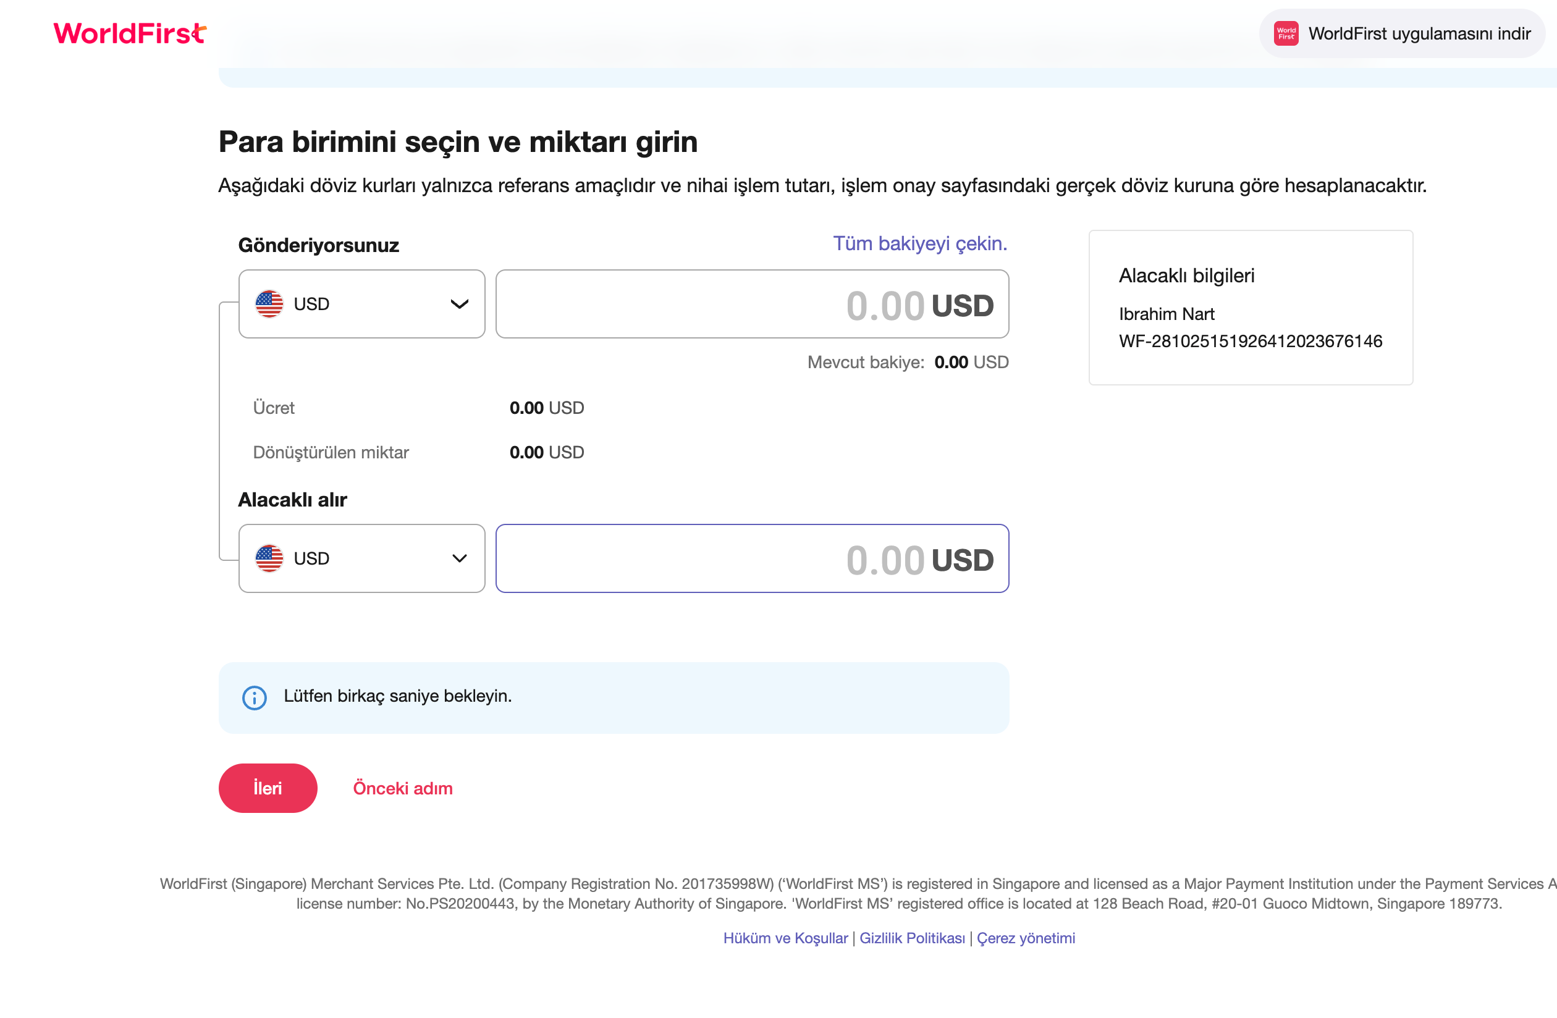Viewport: 1557px width, 1018px height.
Task: Click the WorldFirst app icon in header
Action: [1286, 33]
